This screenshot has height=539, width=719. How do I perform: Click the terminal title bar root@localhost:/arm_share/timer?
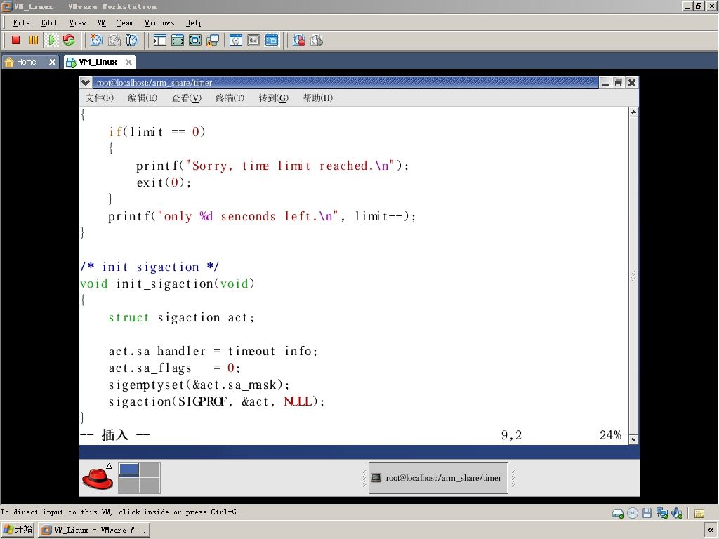(345, 83)
